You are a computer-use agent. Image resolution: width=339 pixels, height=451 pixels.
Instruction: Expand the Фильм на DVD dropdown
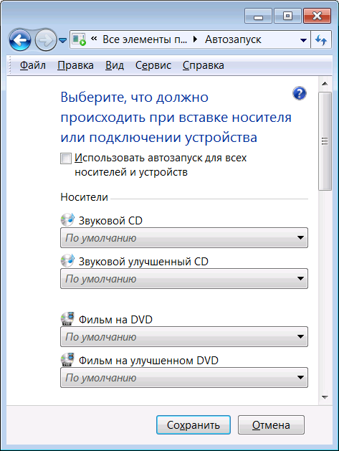(x=184, y=337)
